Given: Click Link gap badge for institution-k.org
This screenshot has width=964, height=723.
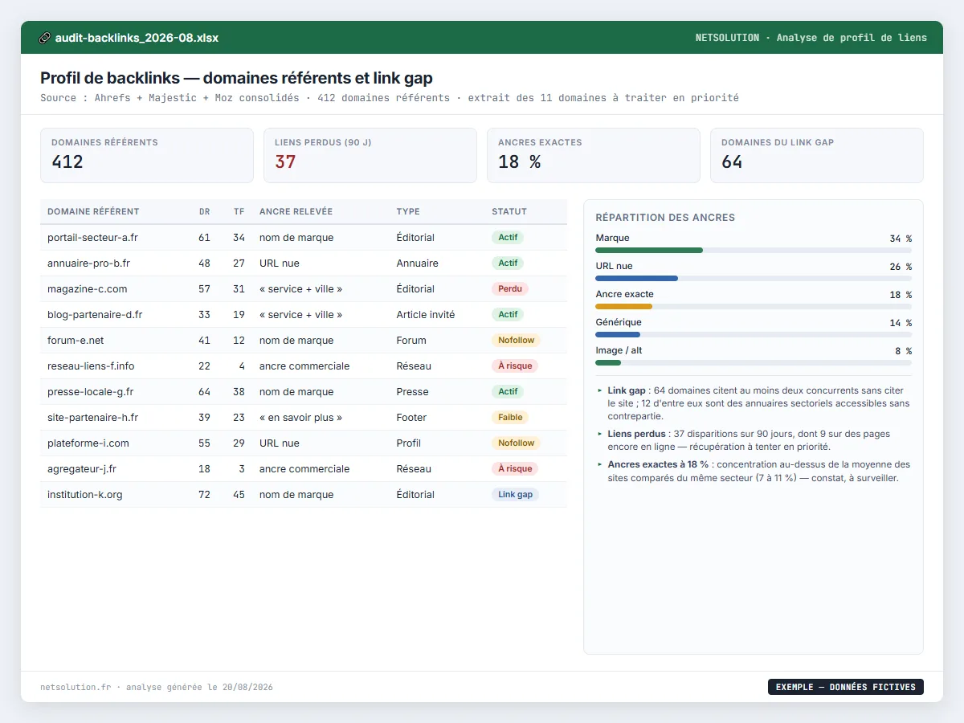Looking at the screenshot, I should pyautogui.click(x=515, y=495).
